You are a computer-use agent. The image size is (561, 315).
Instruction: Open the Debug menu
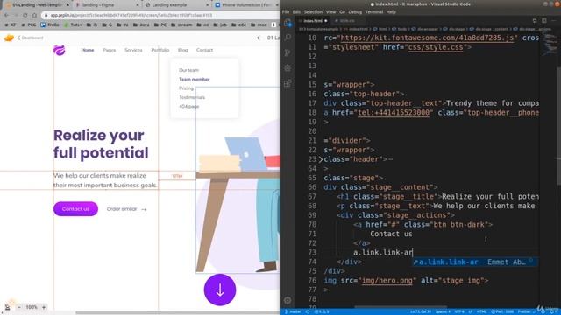pyautogui.click(x=355, y=11)
